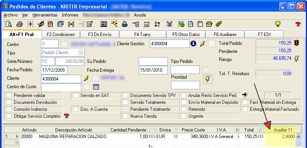Open the Tipo Pedido Cliente dropdown
This screenshot has width=307, height=148.
(x=80, y=53)
